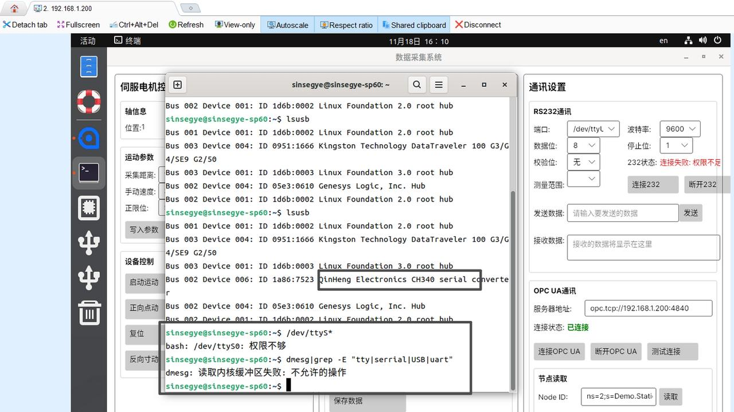
Task: Launch the file manager from the dock
Action: [89, 66]
